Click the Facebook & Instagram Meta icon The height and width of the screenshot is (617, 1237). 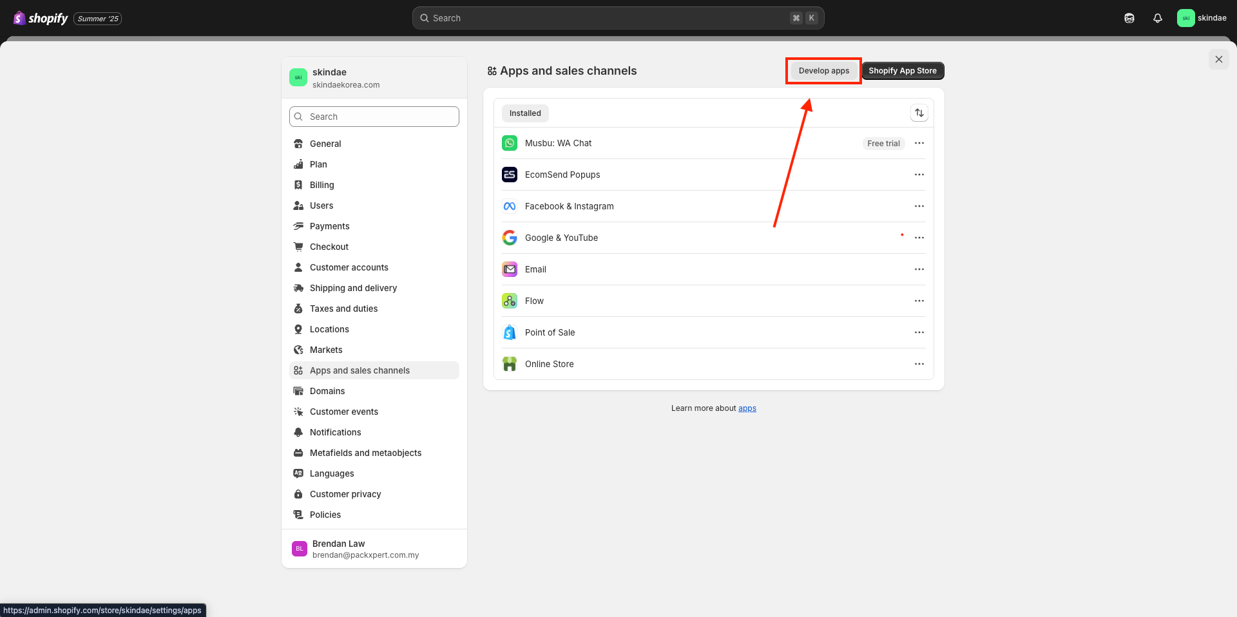[510, 206]
